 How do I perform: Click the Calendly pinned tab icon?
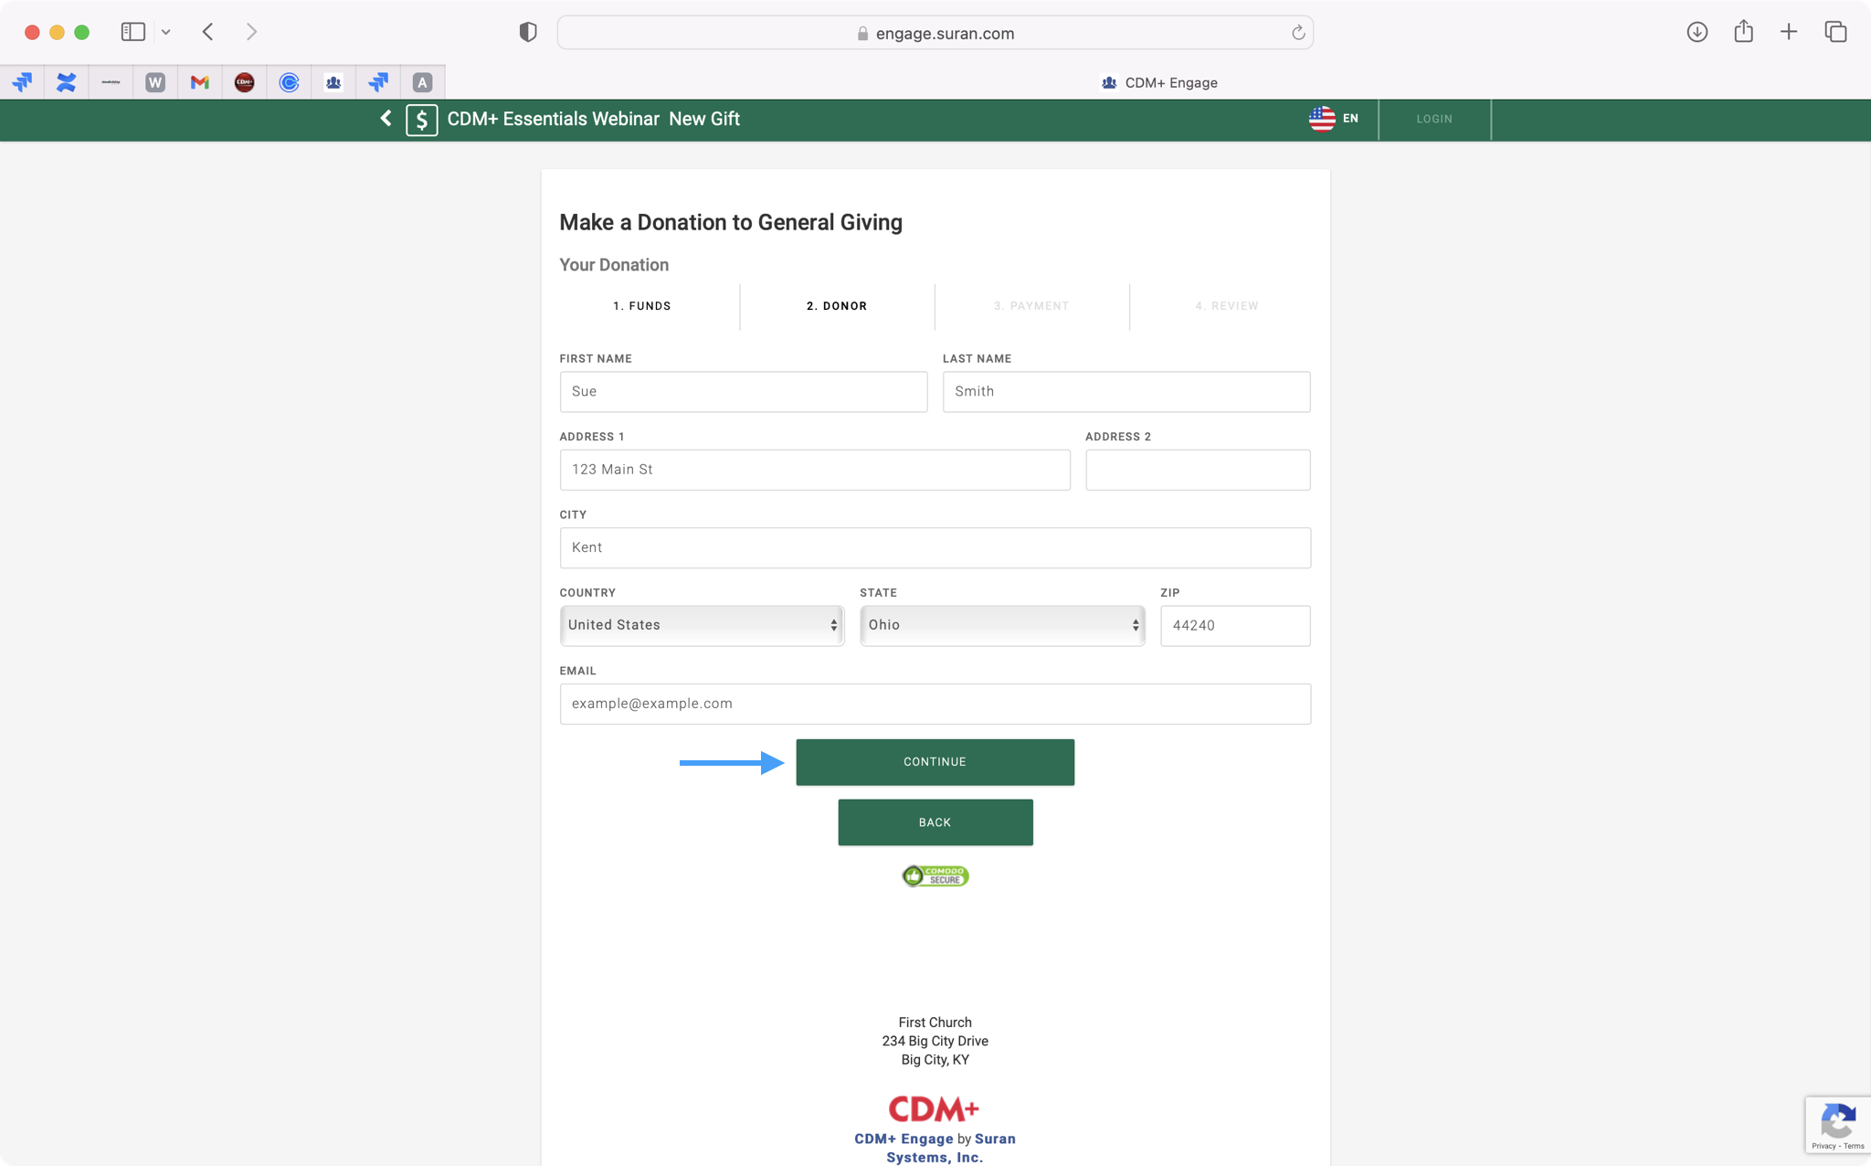point(289,82)
